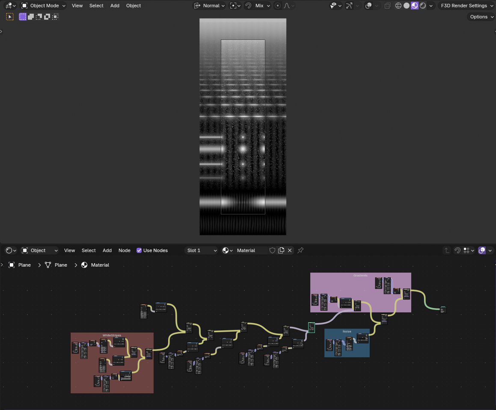The width and height of the screenshot is (496, 410).
Task: Toggle node editor snapping
Action: pyautogui.click(x=457, y=250)
